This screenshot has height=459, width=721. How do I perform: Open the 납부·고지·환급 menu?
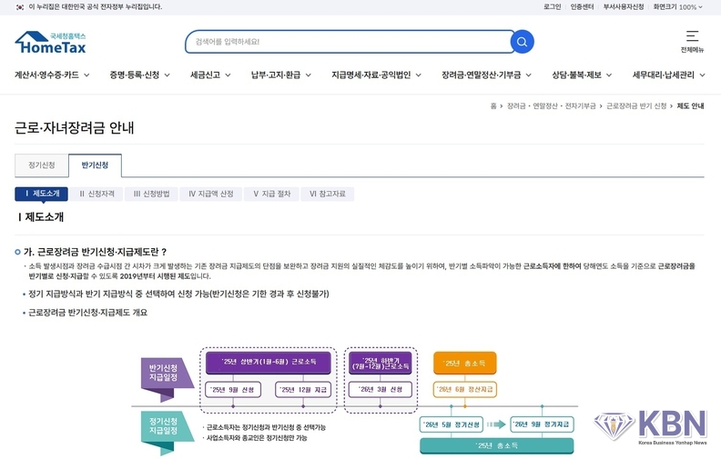280,75
